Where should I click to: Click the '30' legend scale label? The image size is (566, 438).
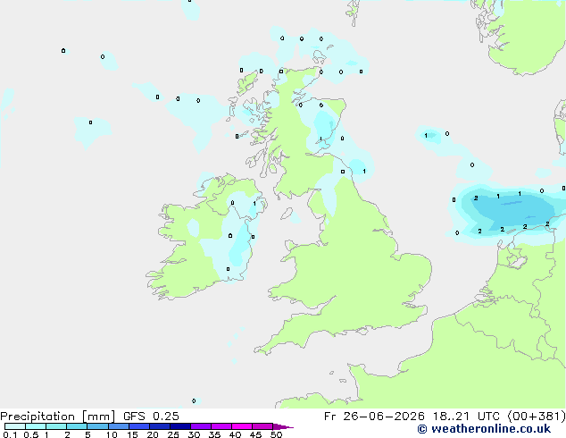[194, 434]
